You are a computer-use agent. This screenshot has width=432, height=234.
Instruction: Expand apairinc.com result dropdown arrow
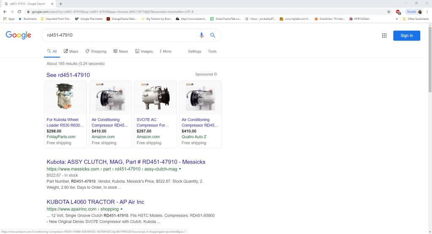121,209
